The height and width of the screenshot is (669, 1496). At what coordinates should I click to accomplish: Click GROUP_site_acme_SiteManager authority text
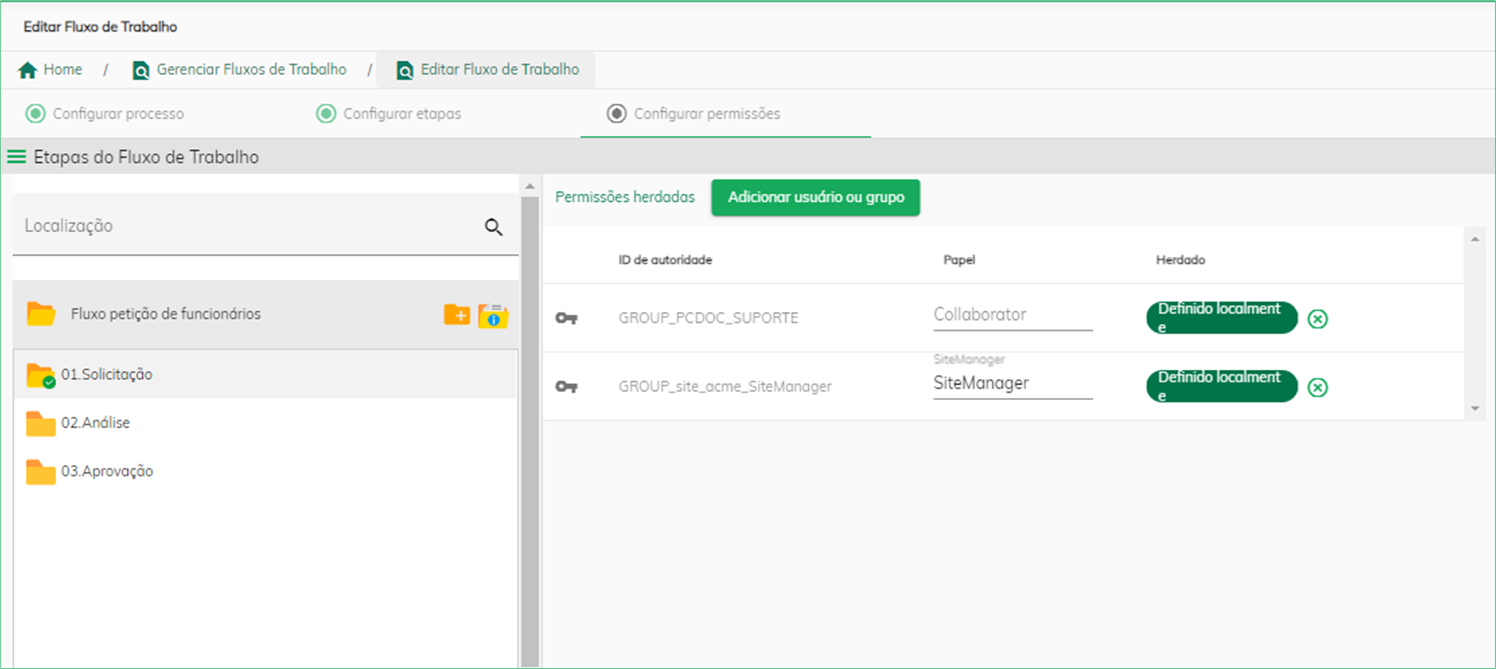point(725,386)
